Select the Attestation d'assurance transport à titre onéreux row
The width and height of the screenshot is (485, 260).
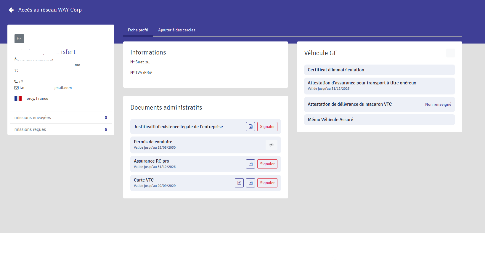379,86
